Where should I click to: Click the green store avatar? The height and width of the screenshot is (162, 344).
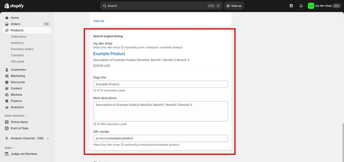tap(311, 6)
